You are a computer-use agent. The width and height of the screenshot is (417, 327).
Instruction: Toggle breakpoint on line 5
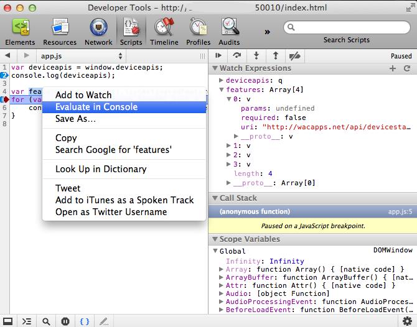4,99
